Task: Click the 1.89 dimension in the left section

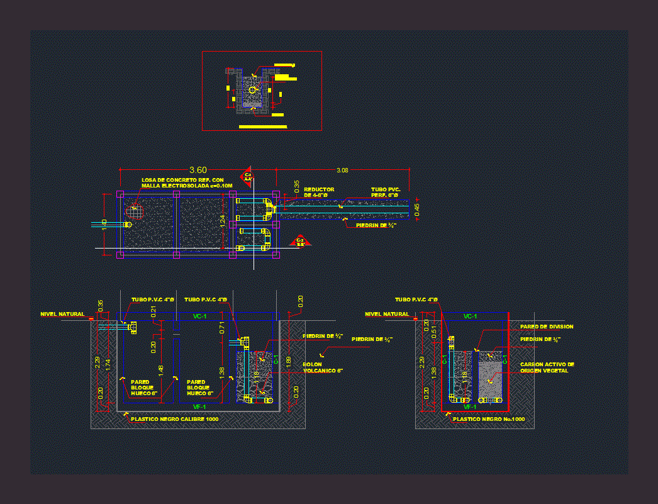Action: [288, 362]
